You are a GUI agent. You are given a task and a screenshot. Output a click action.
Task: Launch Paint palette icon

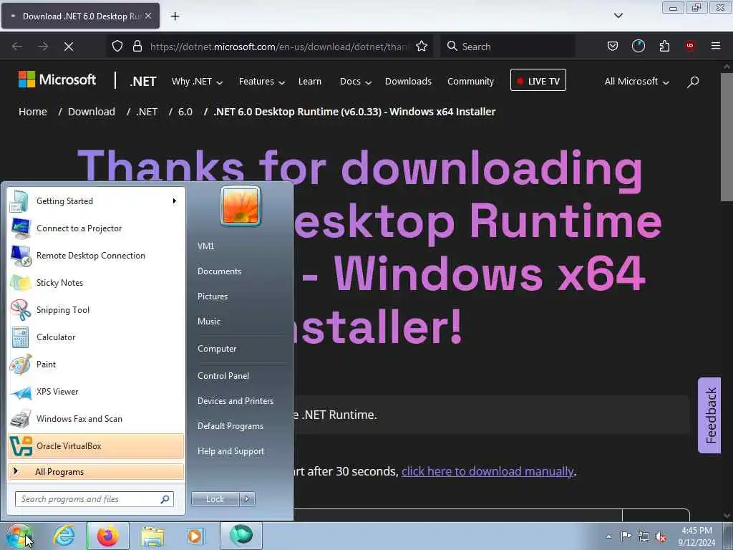tap(20, 365)
